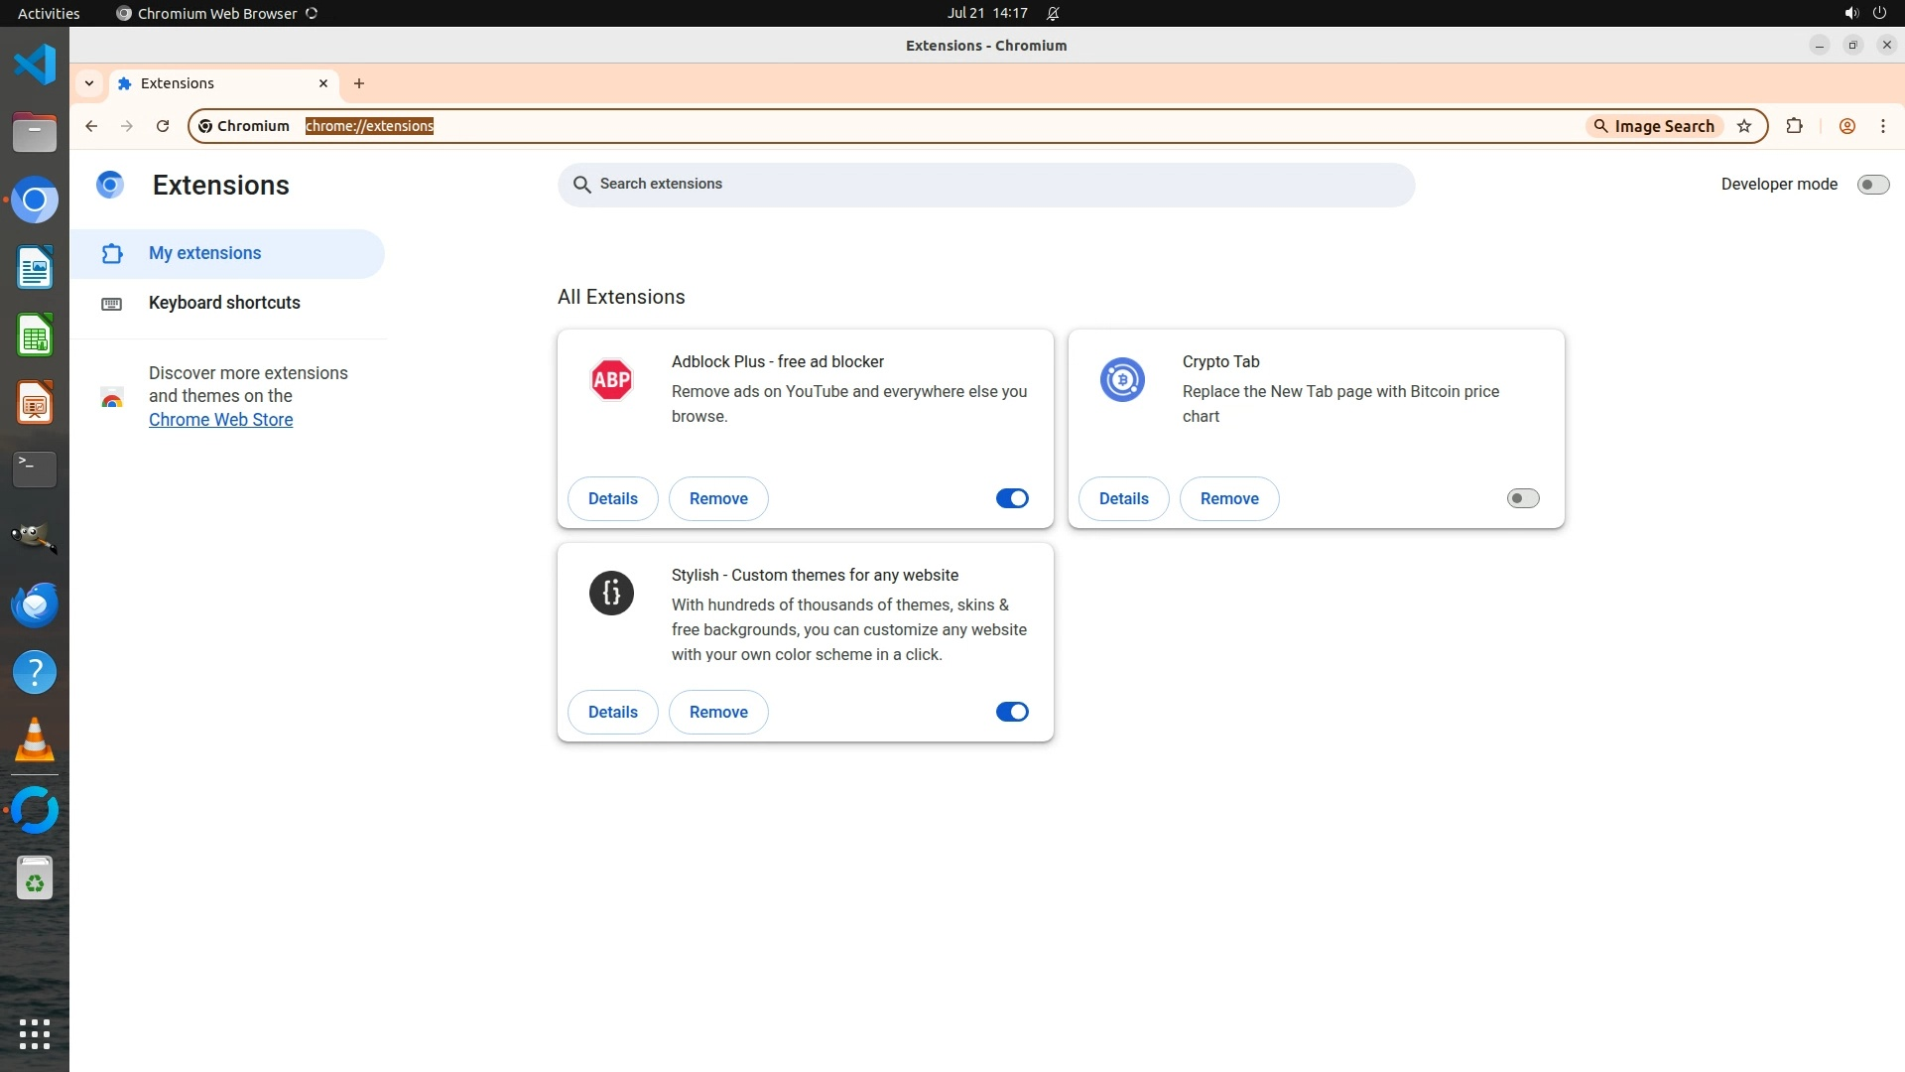Click the Adblock Plus ABP icon
Image resolution: width=1905 pixels, height=1072 pixels.
tap(611, 380)
